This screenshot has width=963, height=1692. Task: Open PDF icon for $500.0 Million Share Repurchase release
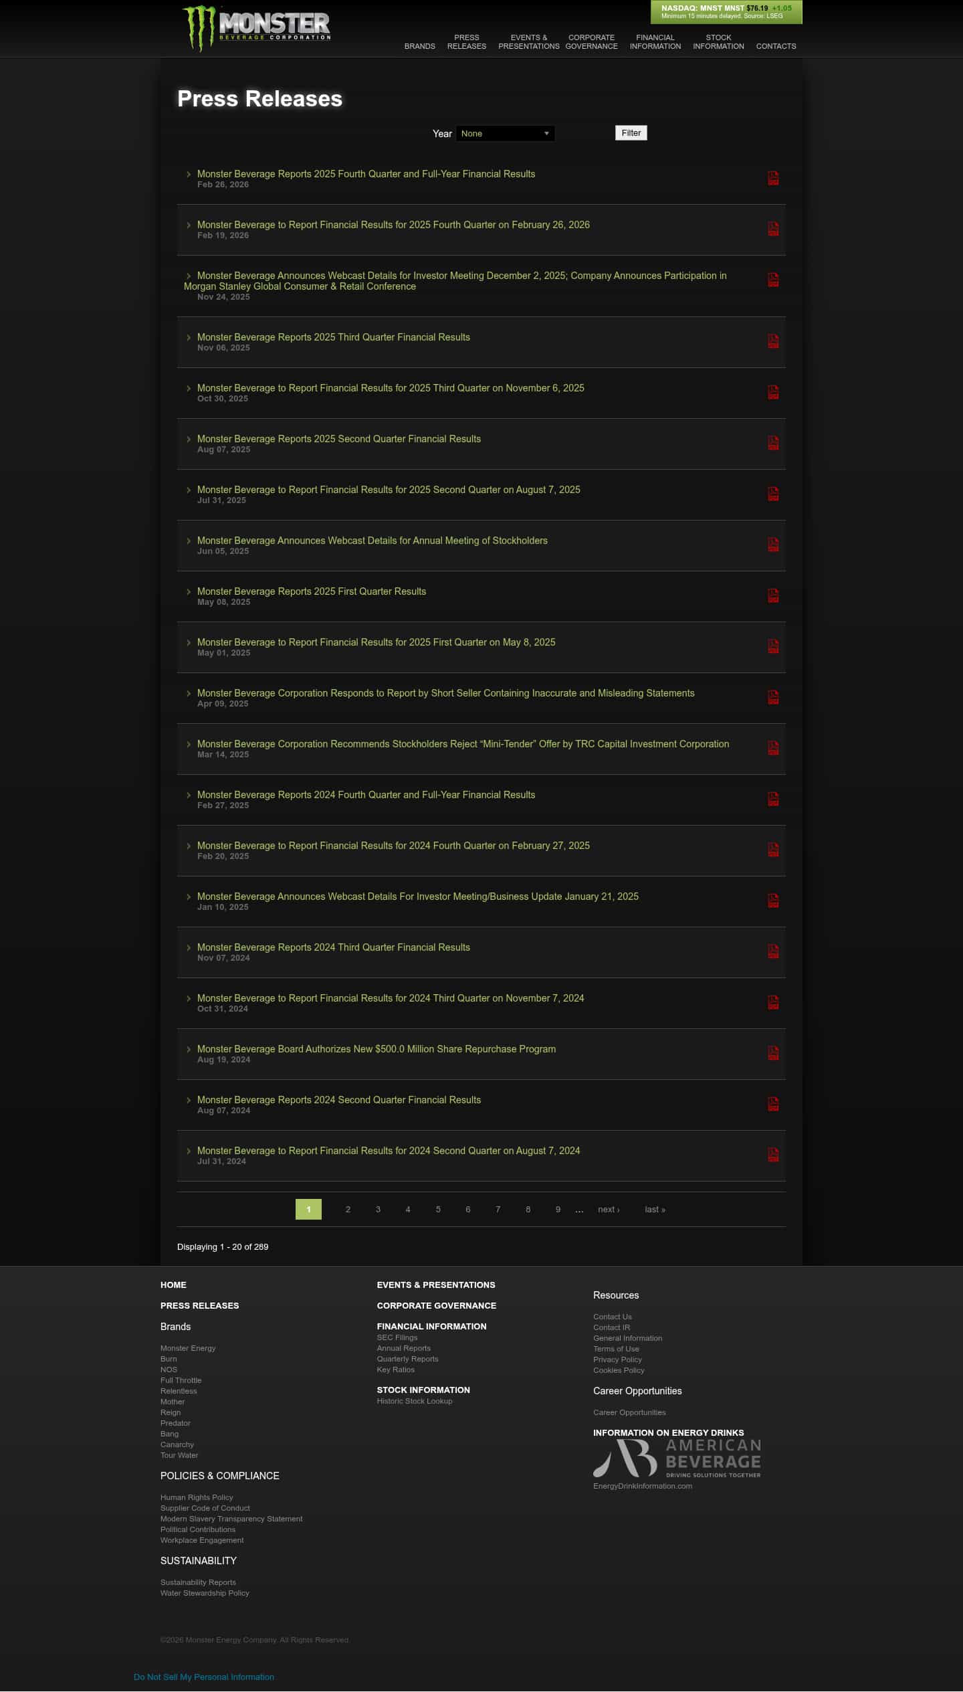(x=773, y=1053)
